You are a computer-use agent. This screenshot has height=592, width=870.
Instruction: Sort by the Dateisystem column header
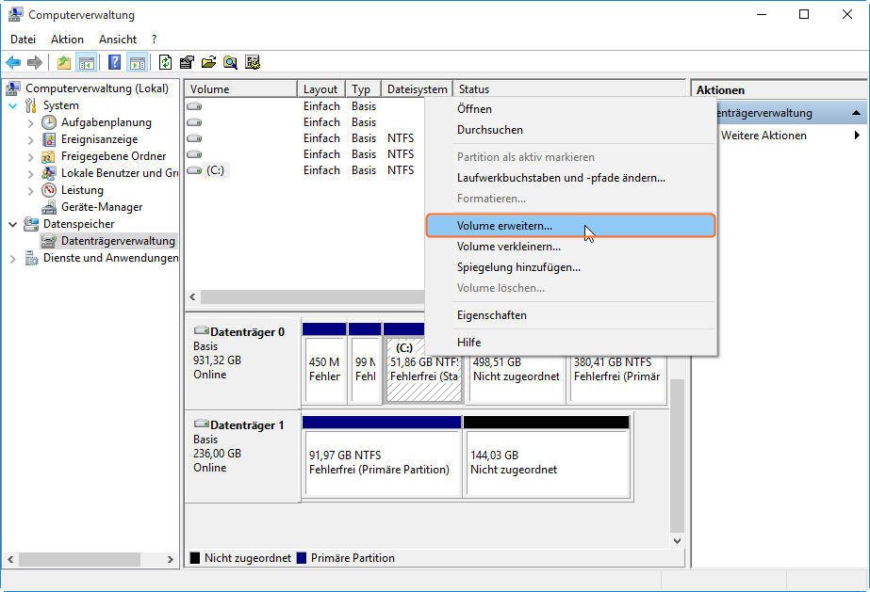[417, 89]
